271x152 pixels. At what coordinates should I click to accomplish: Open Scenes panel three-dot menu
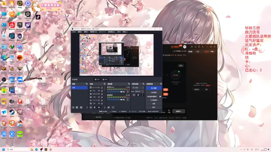(x=87, y=107)
